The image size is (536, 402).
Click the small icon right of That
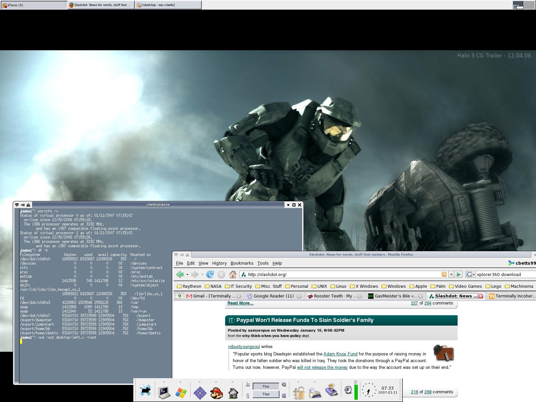(284, 396)
